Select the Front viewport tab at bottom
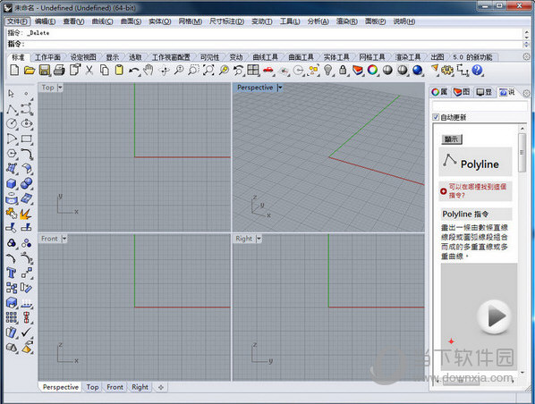Screen dimensions: 535x404 click(115, 387)
